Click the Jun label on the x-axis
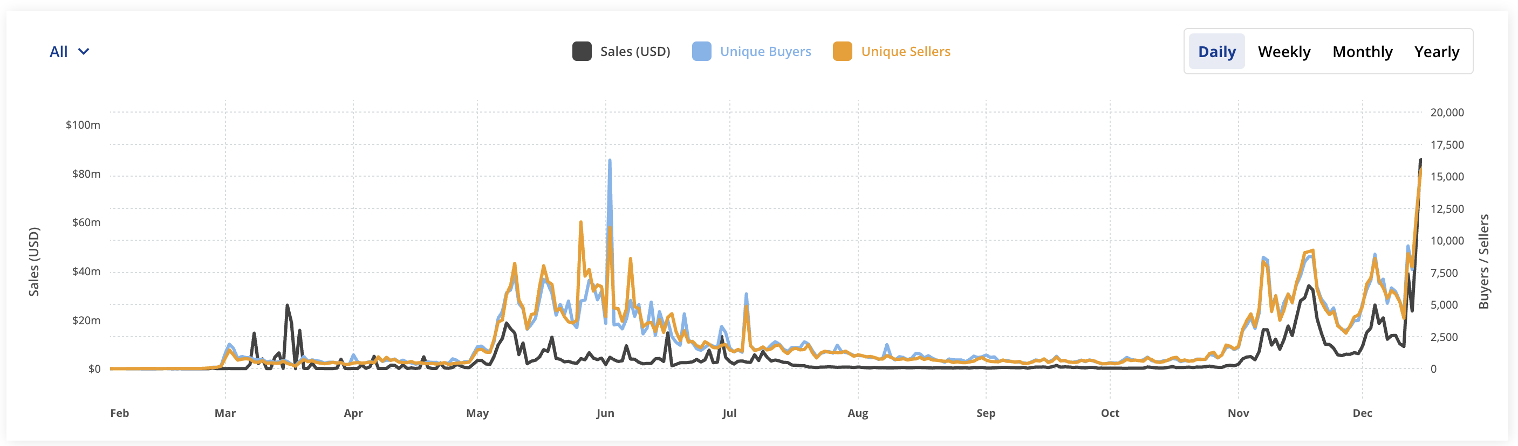 (605, 413)
